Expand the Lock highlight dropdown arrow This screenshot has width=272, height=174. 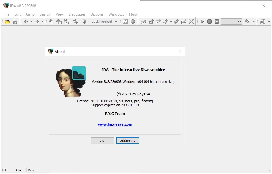(x=116, y=22)
